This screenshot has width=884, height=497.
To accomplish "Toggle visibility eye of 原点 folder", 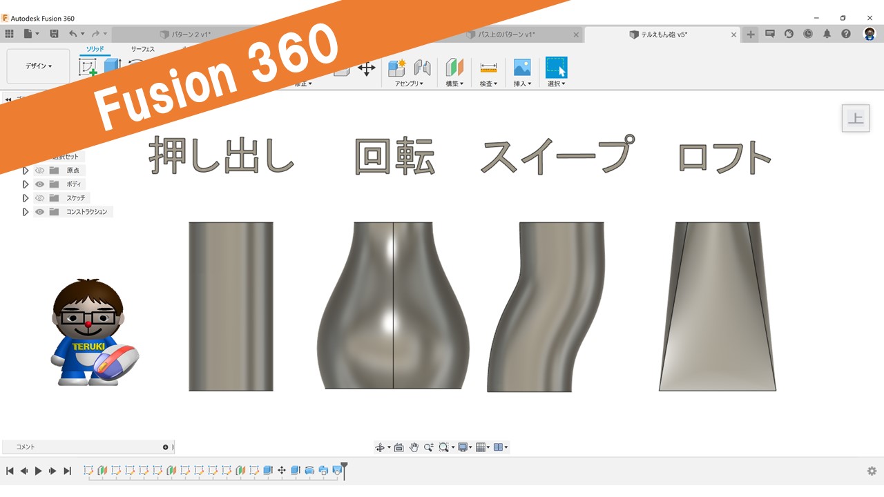I will point(39,170).
